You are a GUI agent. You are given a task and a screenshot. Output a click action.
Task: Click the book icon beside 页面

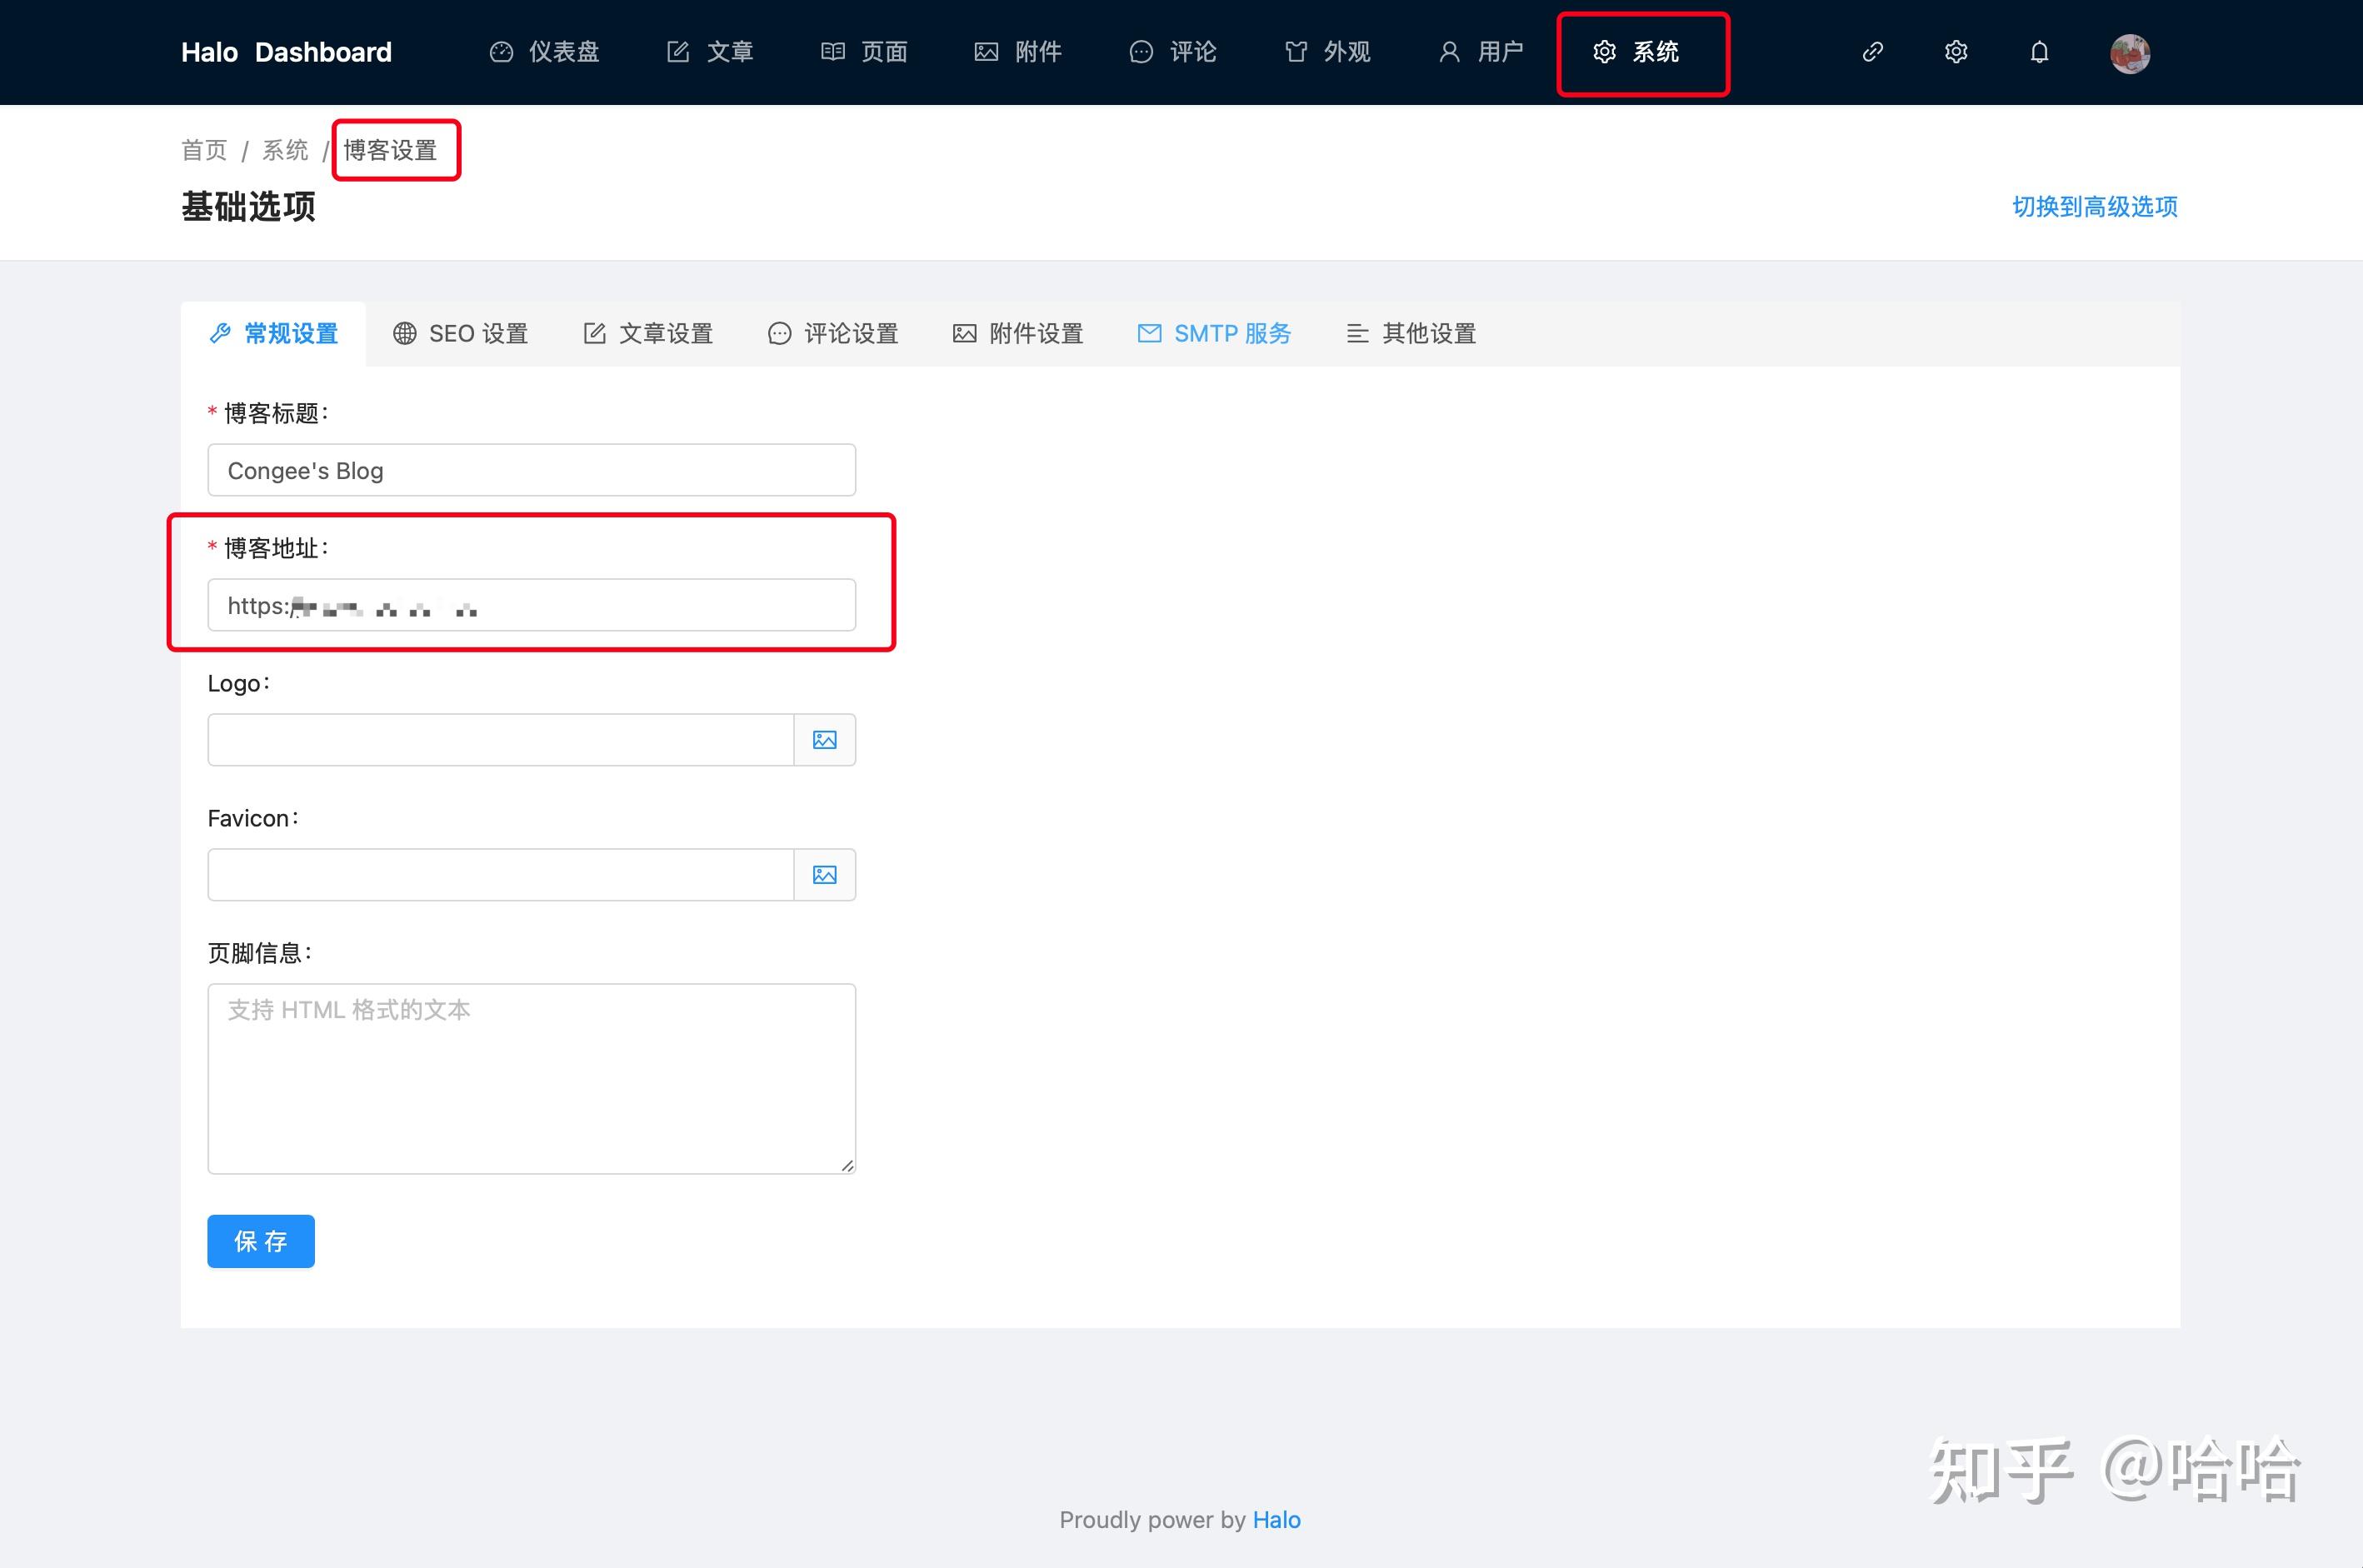coord(833,52)
